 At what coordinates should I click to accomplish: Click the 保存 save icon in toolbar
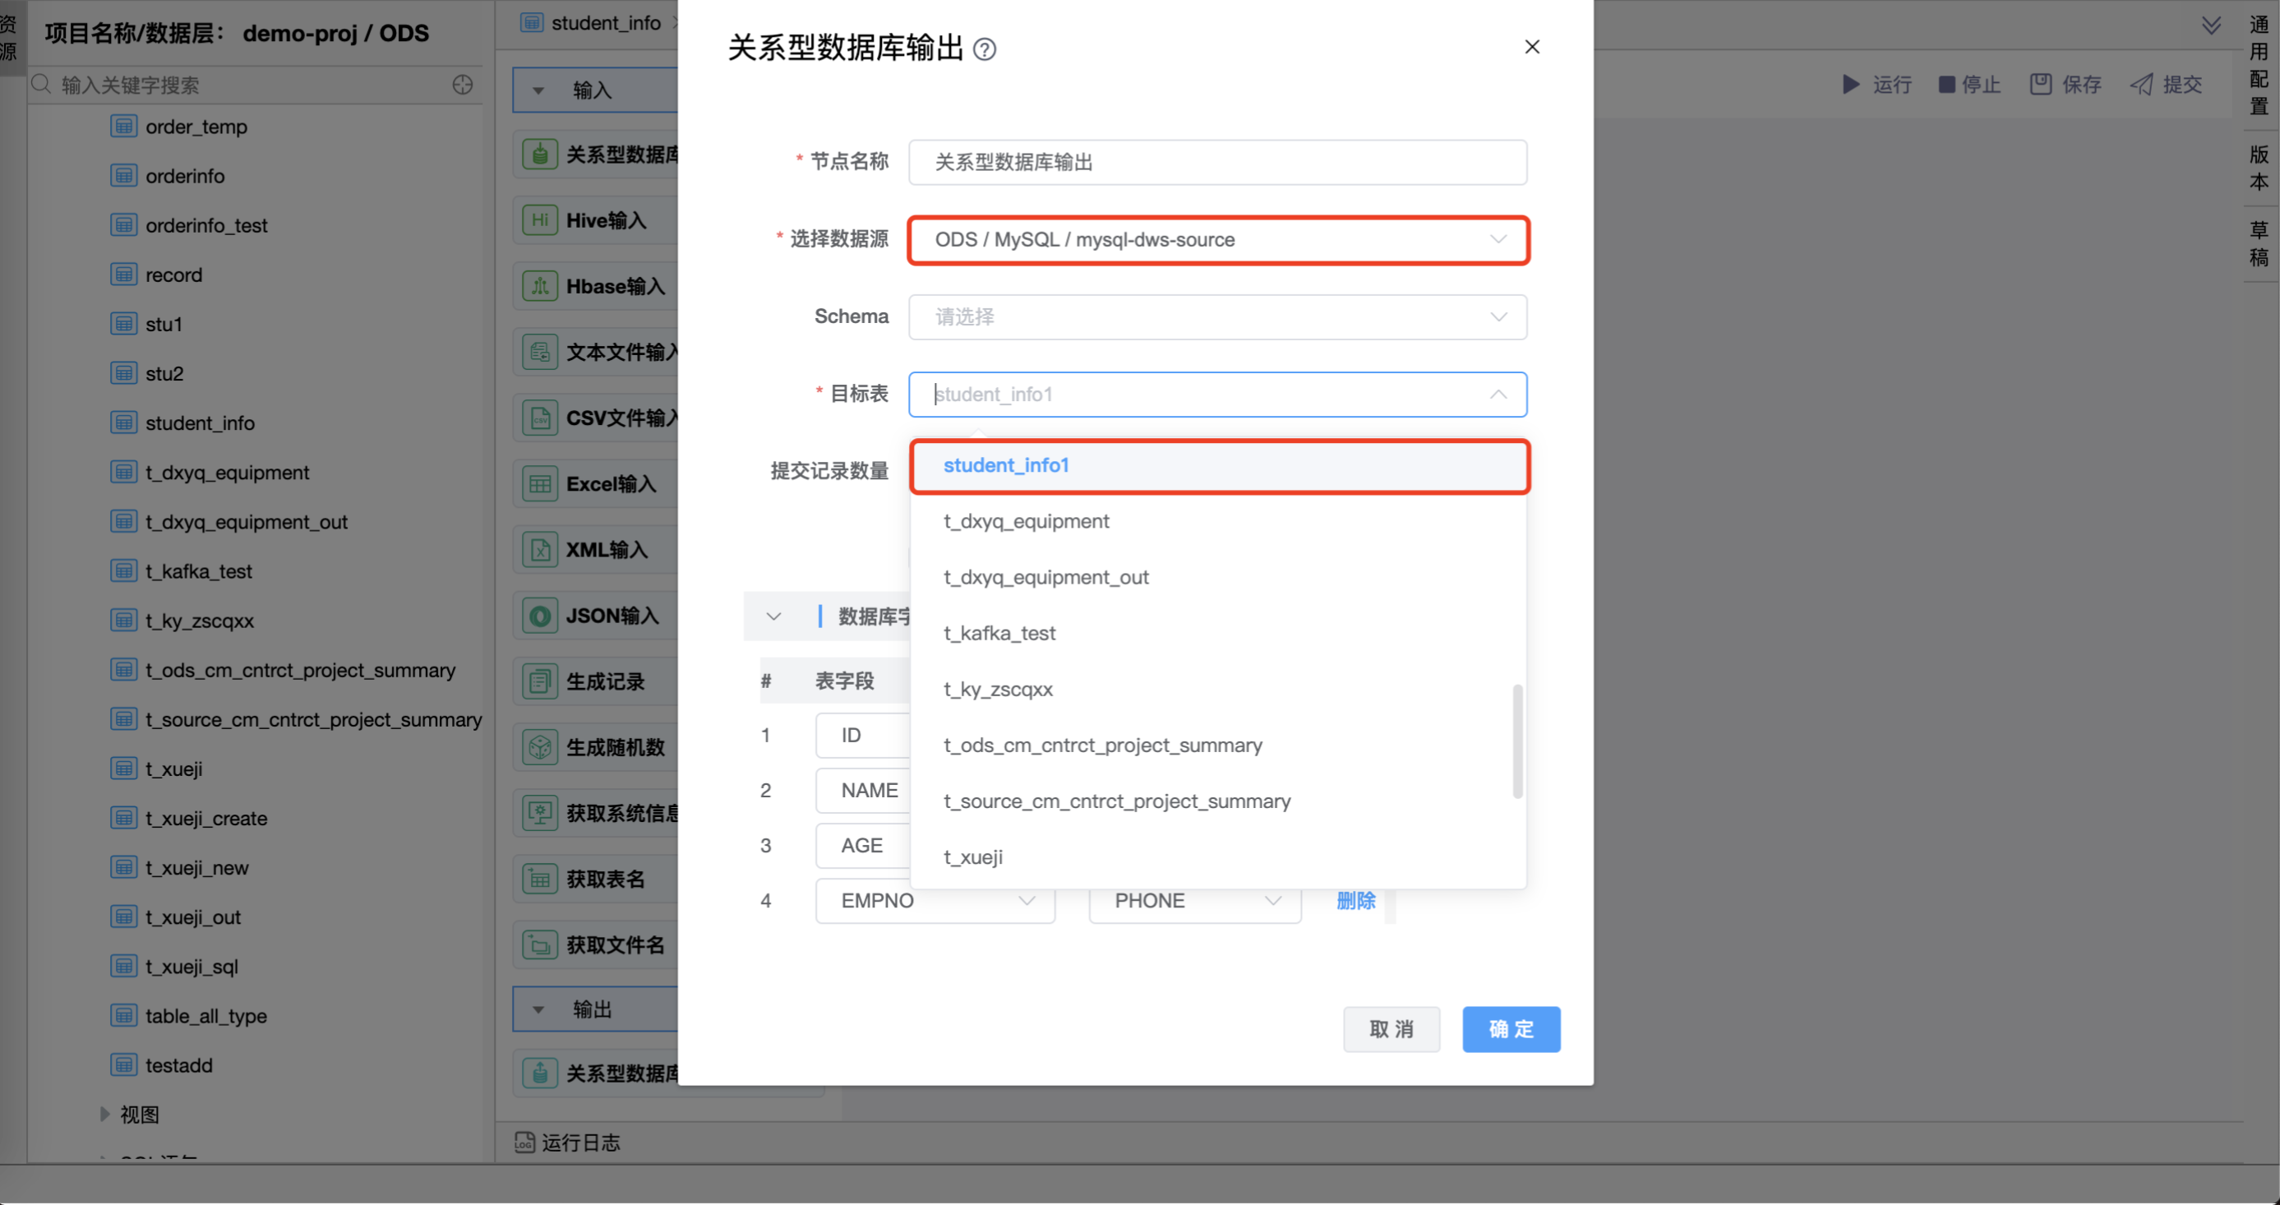[x=2040, y=84]
